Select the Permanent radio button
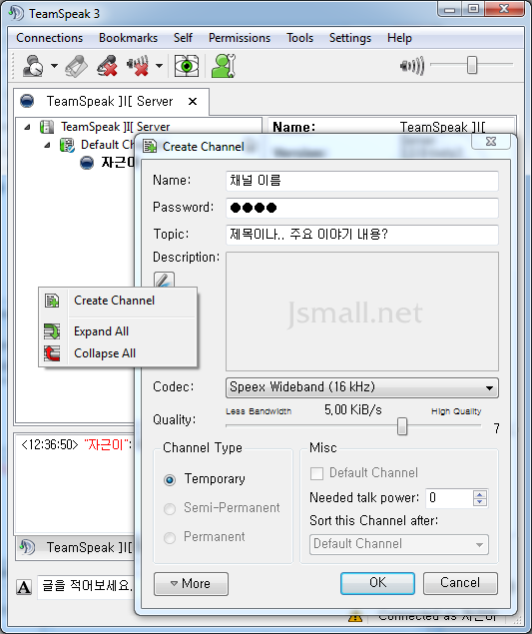This screenshot has height=634, width=532. [170, 538]
